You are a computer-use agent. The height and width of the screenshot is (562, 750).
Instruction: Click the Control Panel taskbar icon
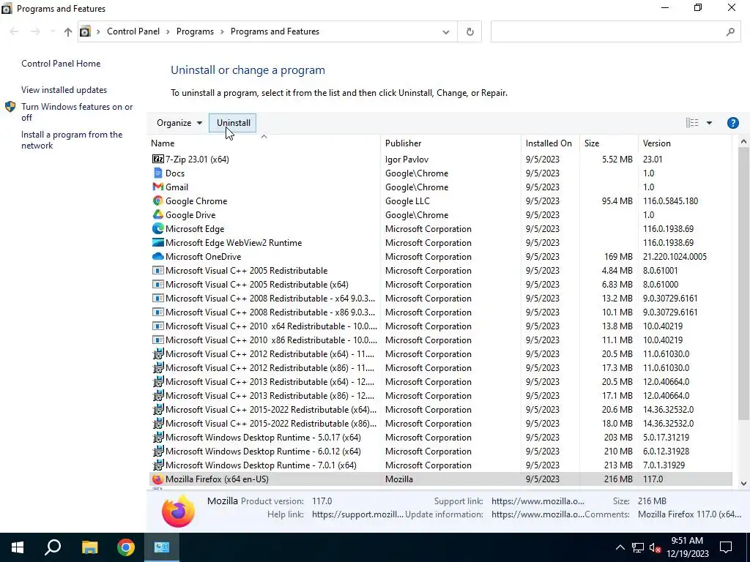point(162,547)
